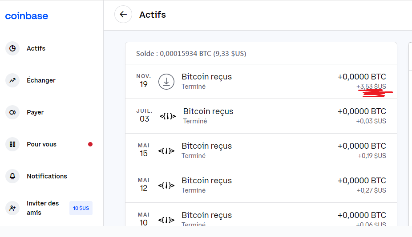Click the download icon on Nov 19 transaction
412x237 pixels.
pyautogui.click(x=166, y=82)
